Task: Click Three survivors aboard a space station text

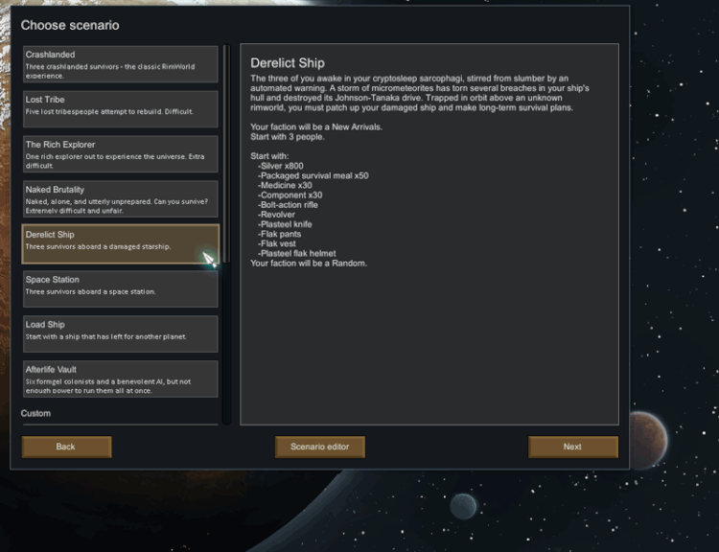Action: pos(90,291)
